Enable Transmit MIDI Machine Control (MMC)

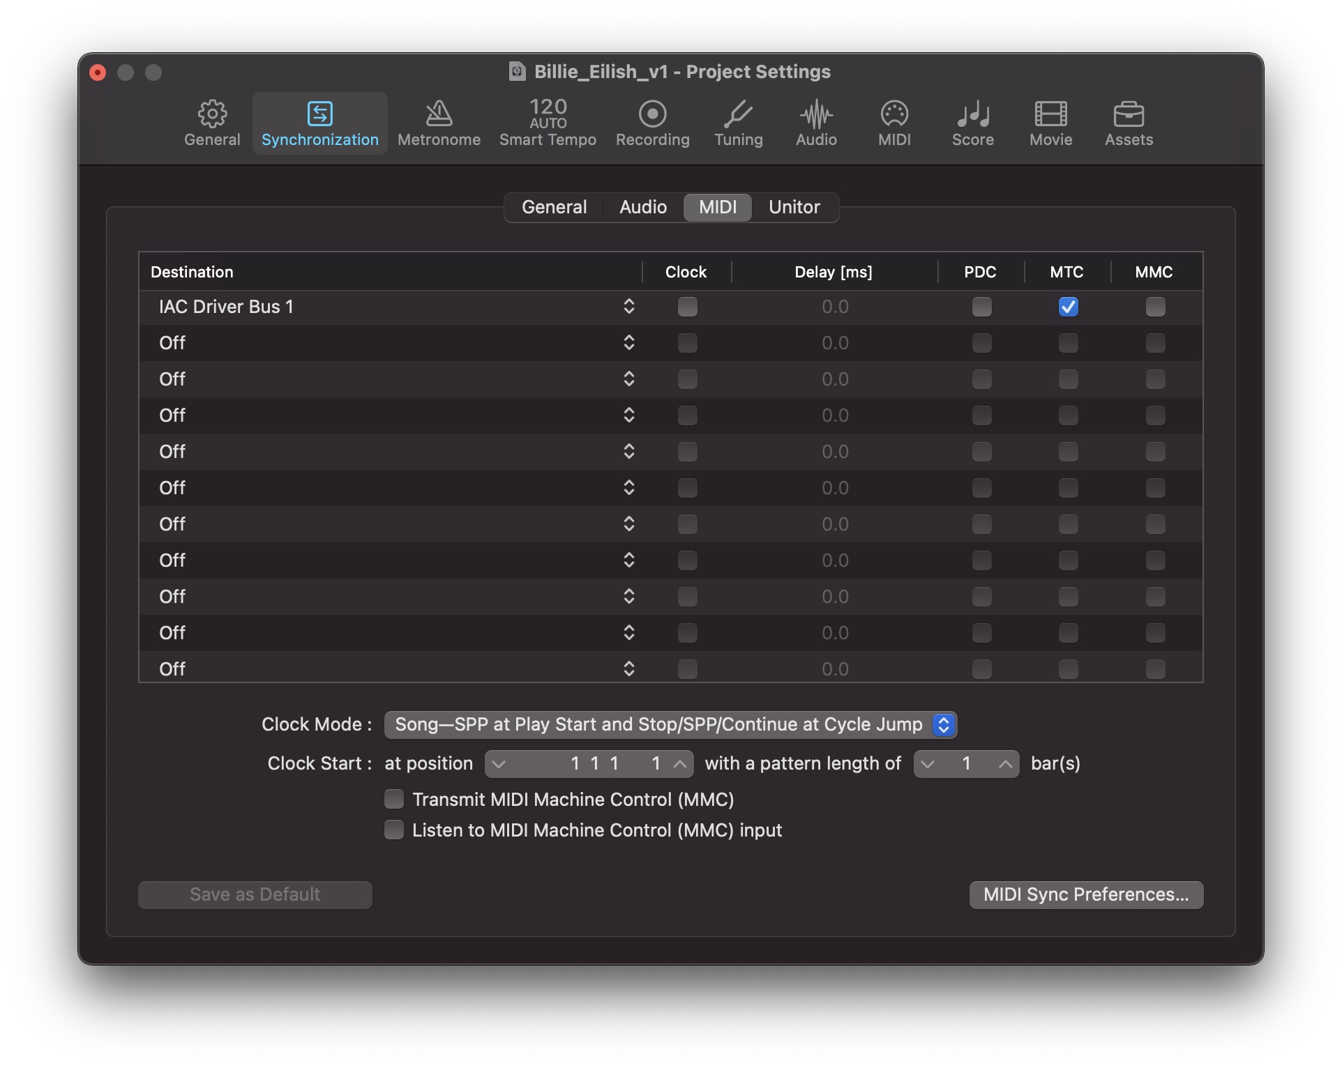pyautogui.click(x=394, y=799)
